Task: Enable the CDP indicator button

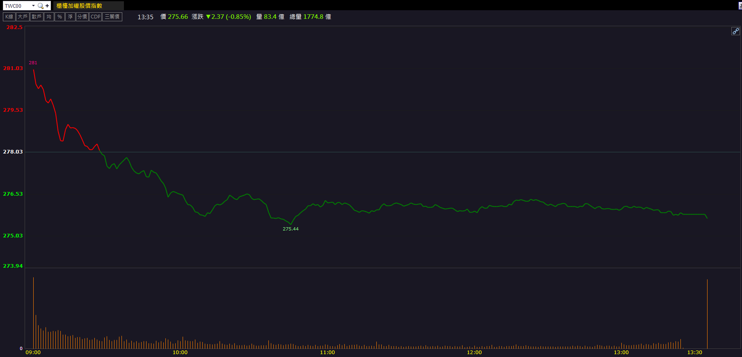Action: (95, 17)
